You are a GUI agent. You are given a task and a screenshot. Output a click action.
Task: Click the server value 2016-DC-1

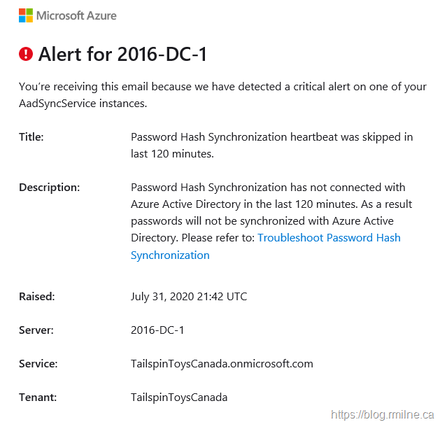coord(157,330)
